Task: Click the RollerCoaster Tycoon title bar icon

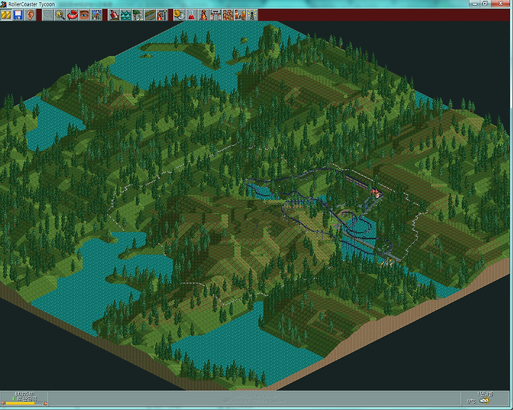Action: point(4,4)
